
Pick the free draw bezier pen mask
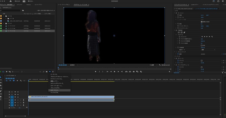tap(184, 33)
